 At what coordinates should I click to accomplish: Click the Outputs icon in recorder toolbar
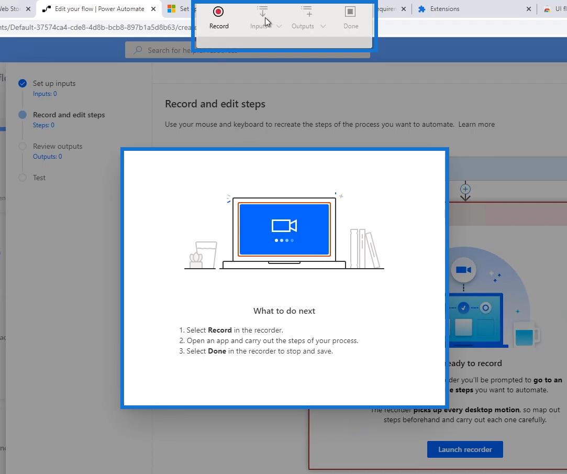click(307, 12)
